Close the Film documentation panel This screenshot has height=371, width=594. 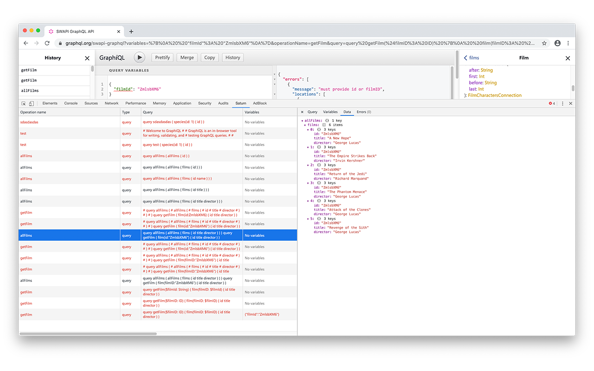(568, 58)
